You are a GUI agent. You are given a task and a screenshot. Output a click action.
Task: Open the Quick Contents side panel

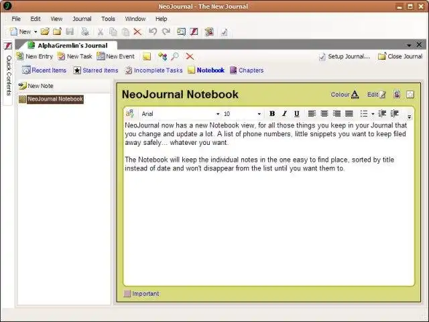[8, 73]
